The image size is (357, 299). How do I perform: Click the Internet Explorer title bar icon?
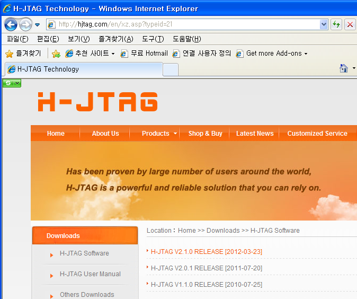click(x=7, y=8)
